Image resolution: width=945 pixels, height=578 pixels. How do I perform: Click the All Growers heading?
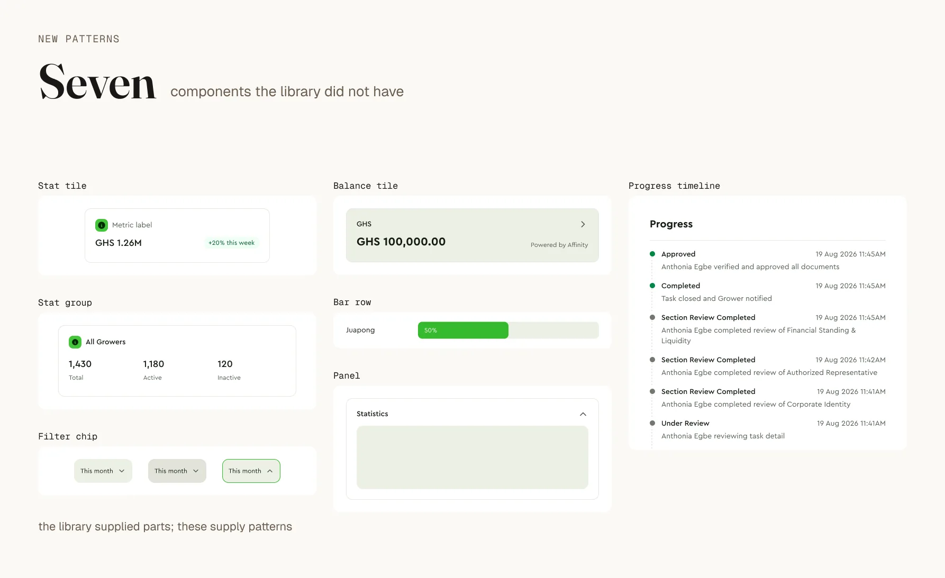click(106, 342)
